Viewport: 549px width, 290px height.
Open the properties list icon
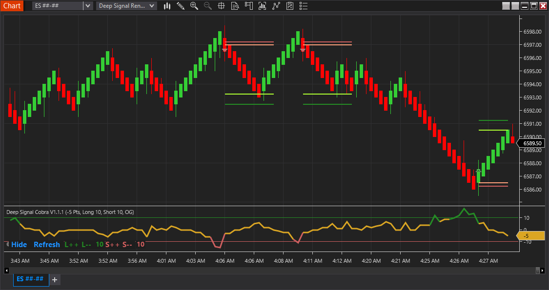[x=304, y=6]
